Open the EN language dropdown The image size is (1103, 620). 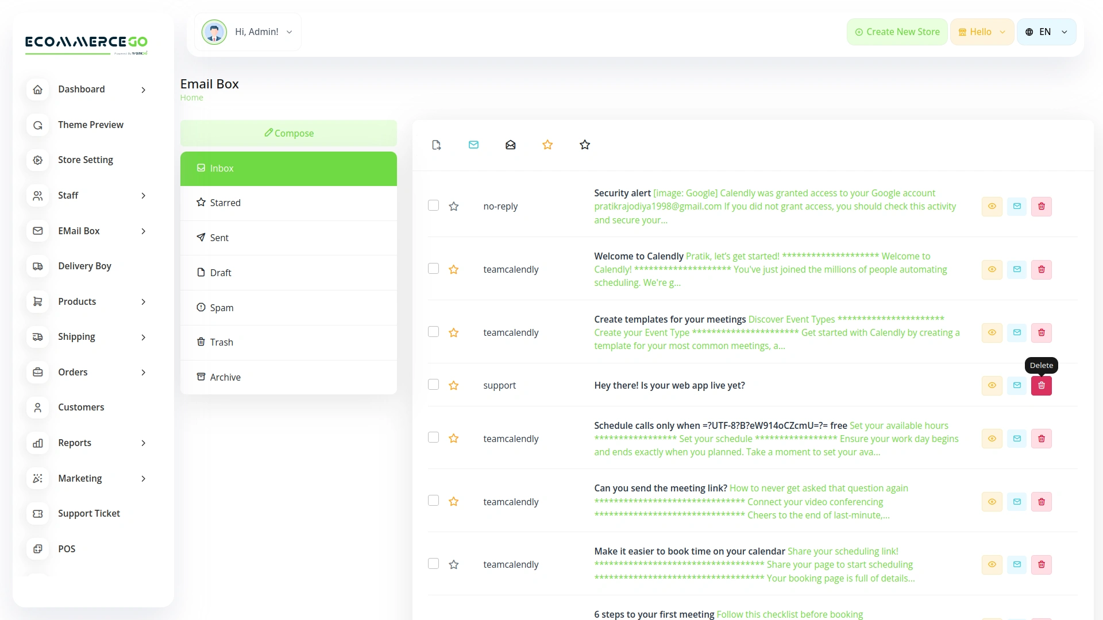(x=1046, y=32)
